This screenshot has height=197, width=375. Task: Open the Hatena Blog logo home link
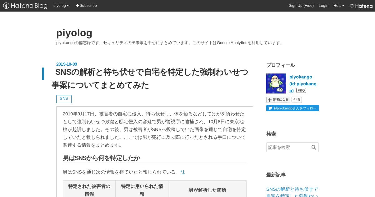coord(25,6)
